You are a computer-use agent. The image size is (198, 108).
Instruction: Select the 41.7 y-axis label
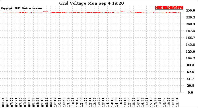pos(191,79)
